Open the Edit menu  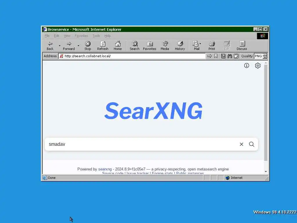pos(57,36)
